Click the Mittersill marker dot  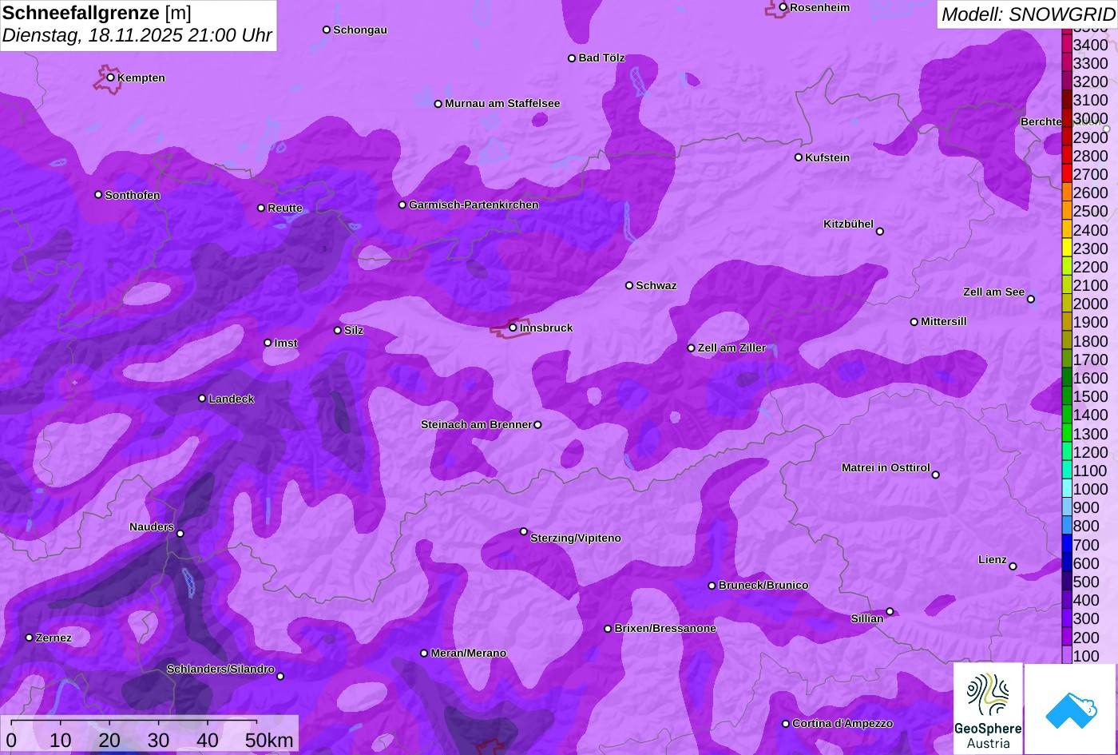[x=914, y=322]
